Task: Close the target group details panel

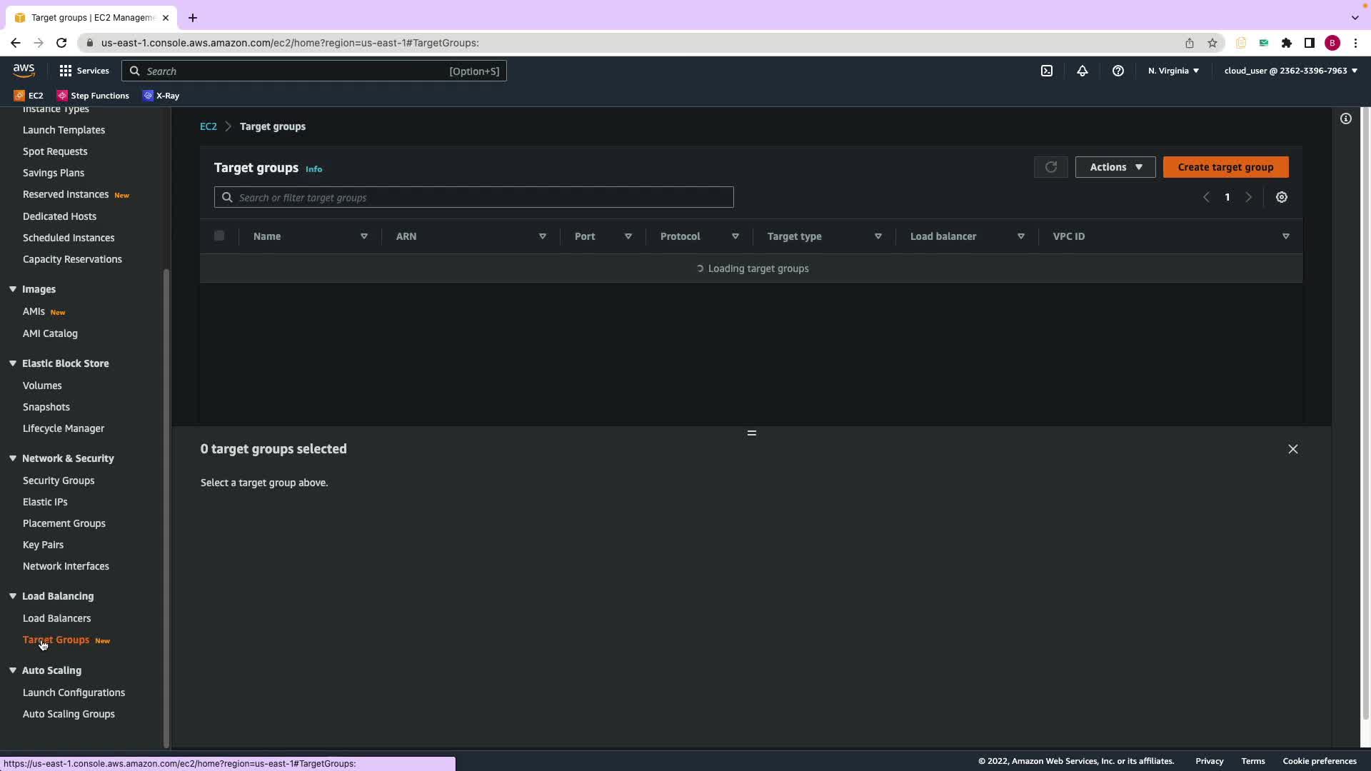Action: pos(1292,449)
